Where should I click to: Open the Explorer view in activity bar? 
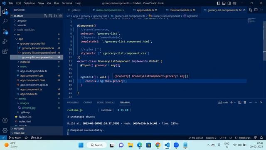[x=5, y=11]
